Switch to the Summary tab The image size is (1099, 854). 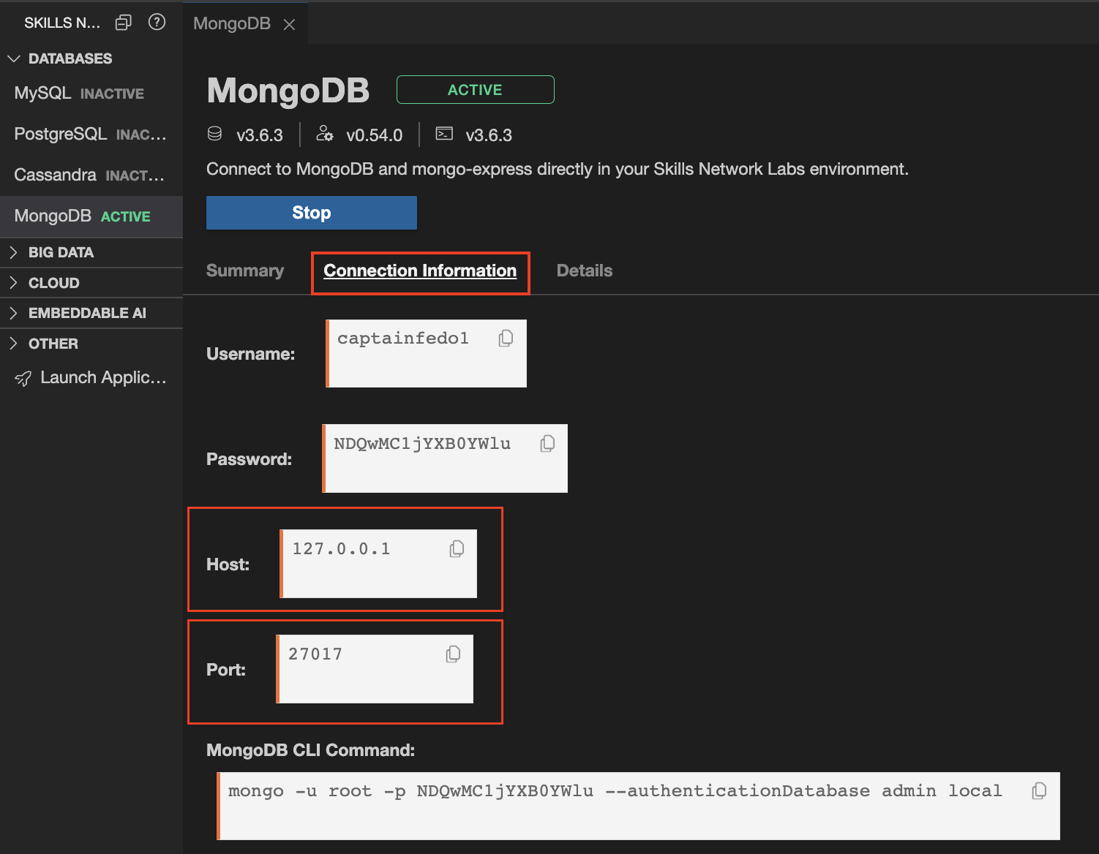[245, 271]
